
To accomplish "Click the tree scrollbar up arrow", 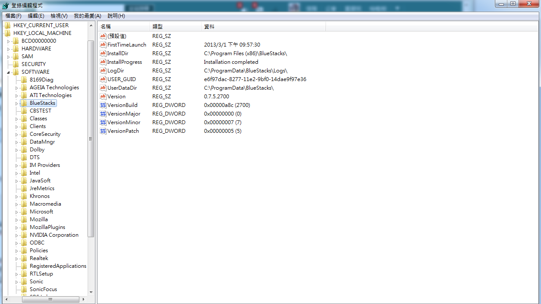I will click(91, 25).
